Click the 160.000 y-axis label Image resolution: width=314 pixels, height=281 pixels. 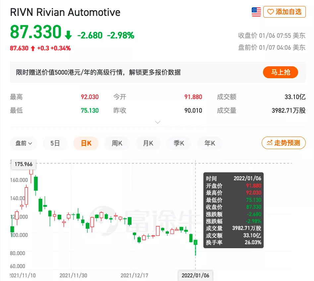19,180
